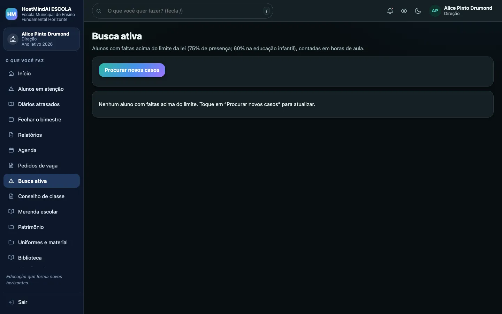The image size is (502, 314).
Task: Click the slash shortcut key badge
Action: click(267, 11)
